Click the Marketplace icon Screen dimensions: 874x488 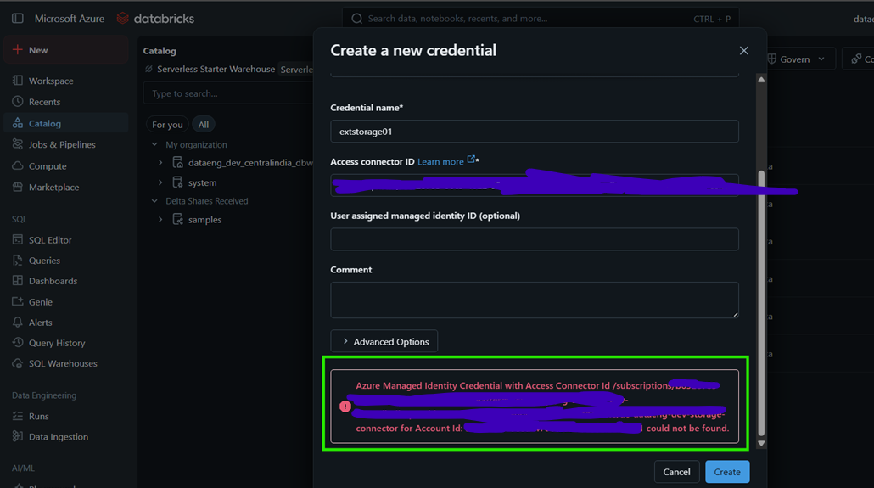(18, 187)
